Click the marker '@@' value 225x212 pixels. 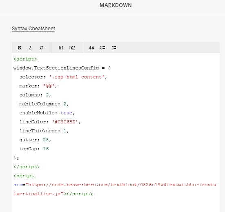[x=49, y=86]
